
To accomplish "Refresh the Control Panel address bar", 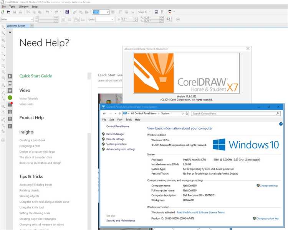I will pos(187,113).
